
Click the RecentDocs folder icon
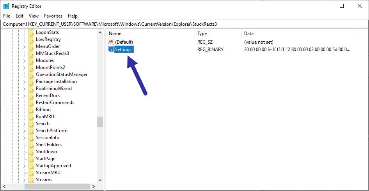click(x=31, y=95)
